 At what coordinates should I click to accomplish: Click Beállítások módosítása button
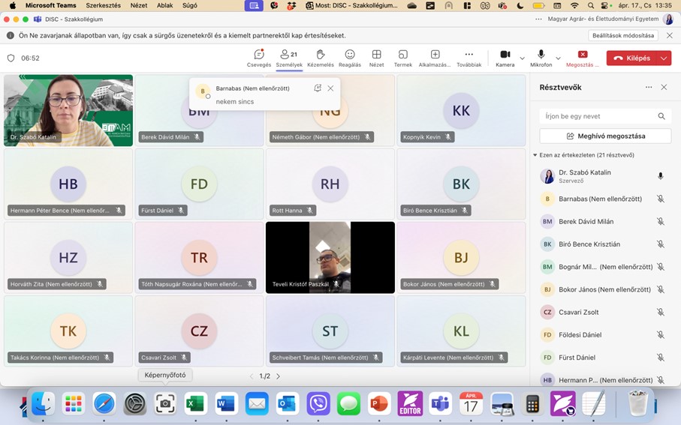pyautogui.click(x=622, y=35)
